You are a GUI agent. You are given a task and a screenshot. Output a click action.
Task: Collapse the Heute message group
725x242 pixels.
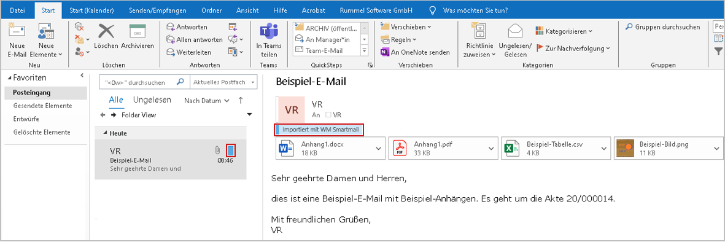point(106,133)
